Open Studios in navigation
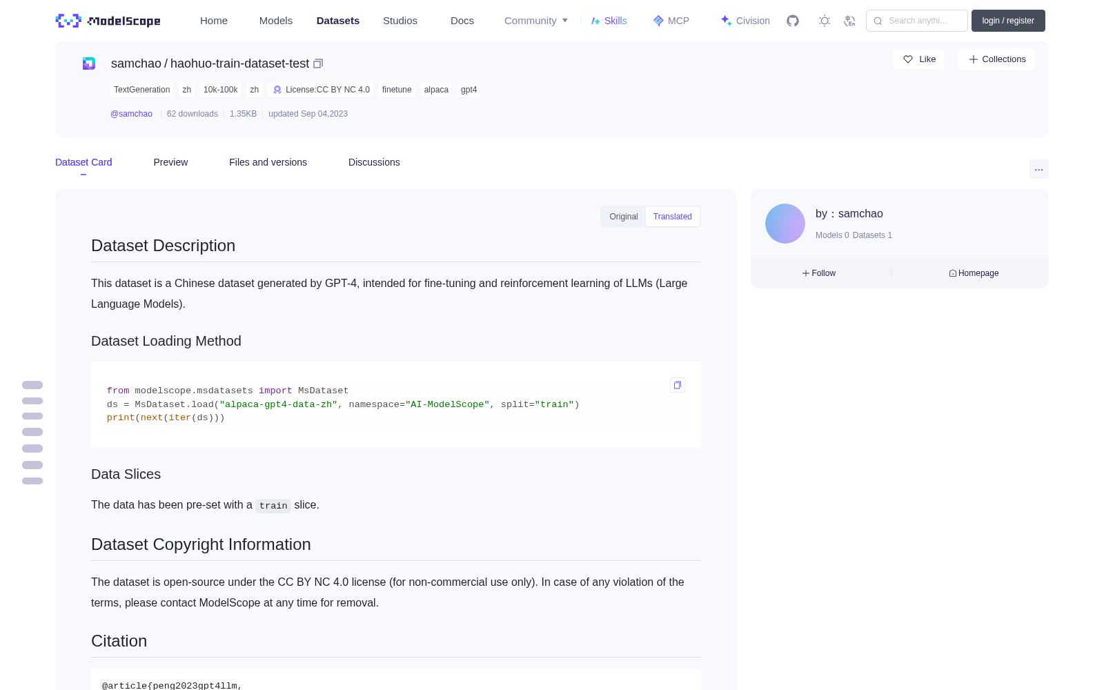Viewport: 1104px width, 690px height. (x=400, y=21)
